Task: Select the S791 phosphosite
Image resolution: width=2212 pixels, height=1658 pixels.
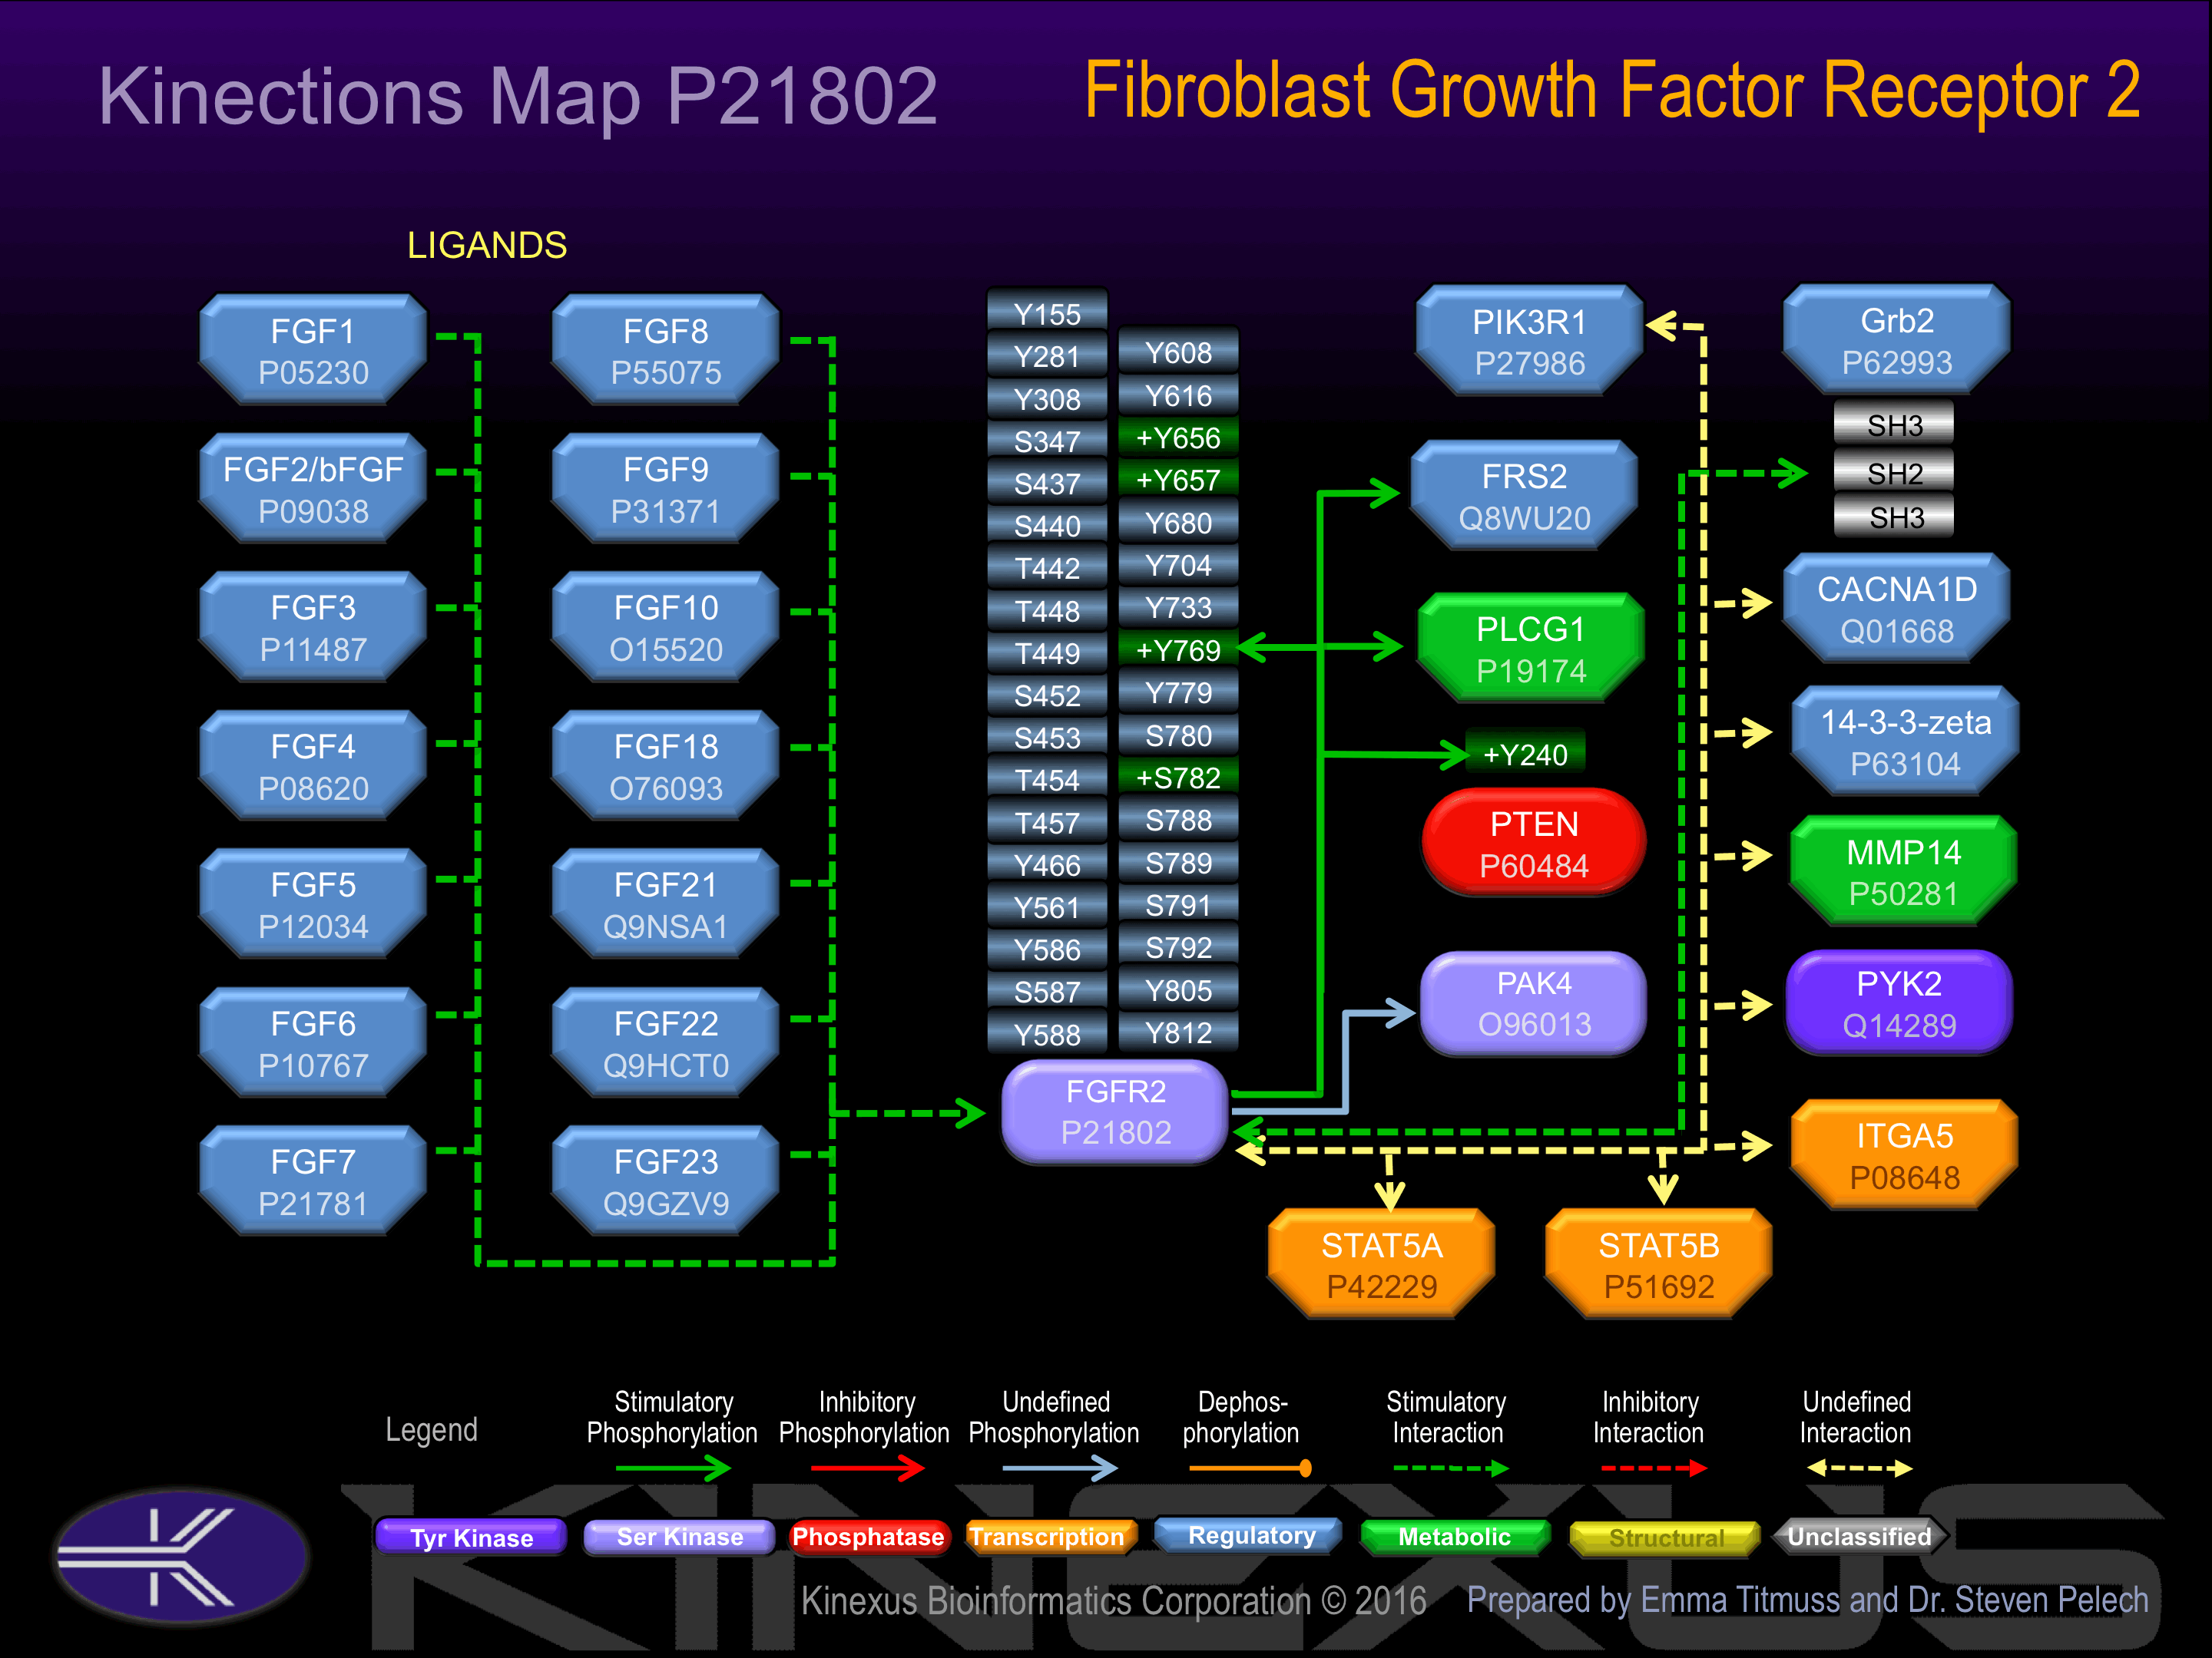Action: click(1178, 904)
